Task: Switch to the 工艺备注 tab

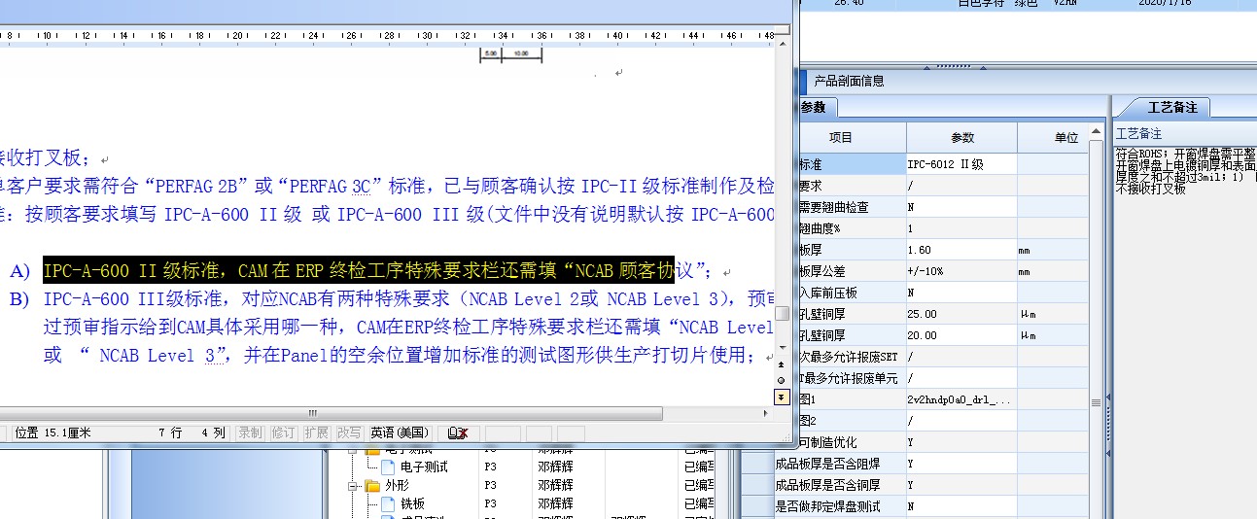Action: click(x=1173, y=107)
